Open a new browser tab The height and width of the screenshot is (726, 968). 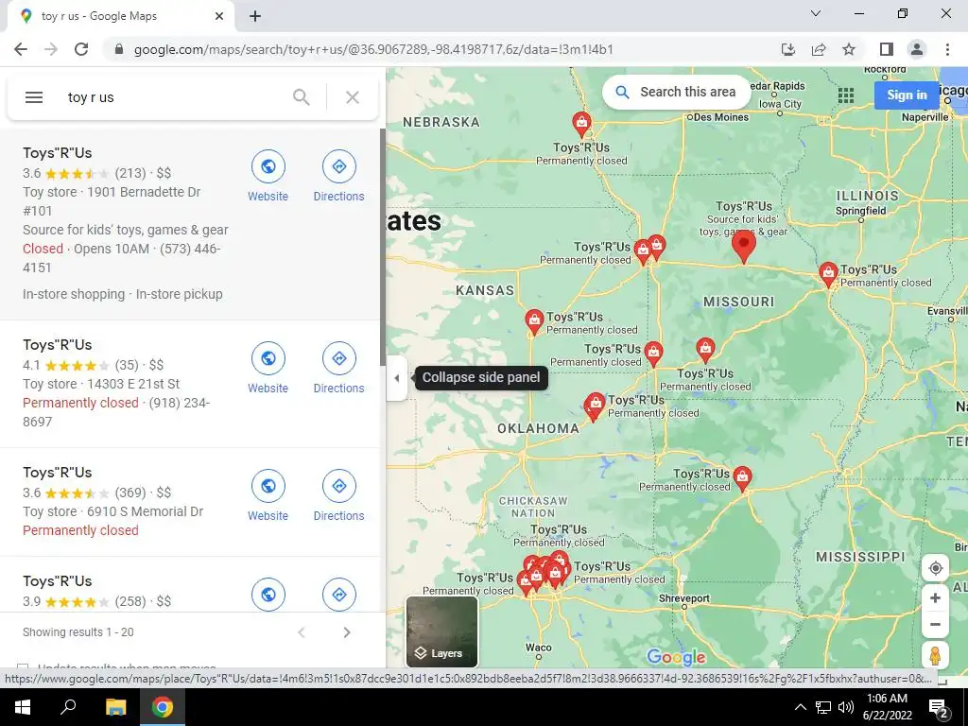(255, 16)
